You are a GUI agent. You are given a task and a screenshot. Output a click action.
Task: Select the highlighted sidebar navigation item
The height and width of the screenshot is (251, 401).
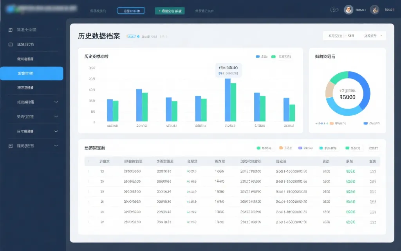pos(31,73)
